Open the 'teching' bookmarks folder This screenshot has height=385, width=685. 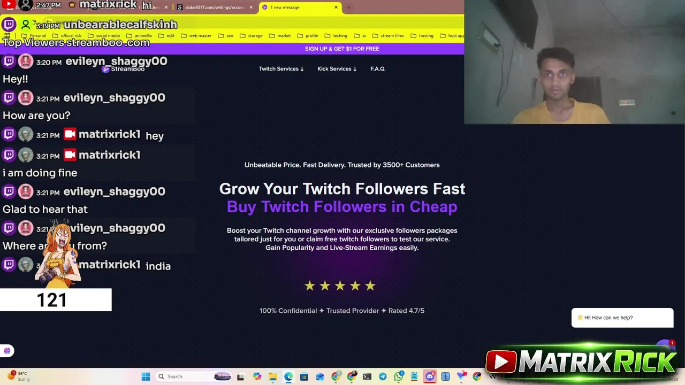(336, 36)
